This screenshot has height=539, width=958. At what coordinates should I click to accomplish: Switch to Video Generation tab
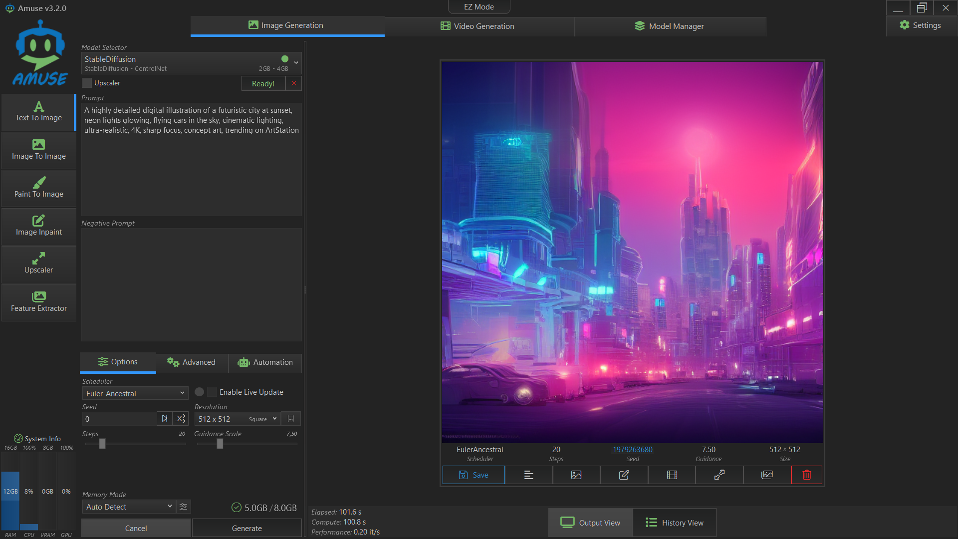tap(479, 26)
